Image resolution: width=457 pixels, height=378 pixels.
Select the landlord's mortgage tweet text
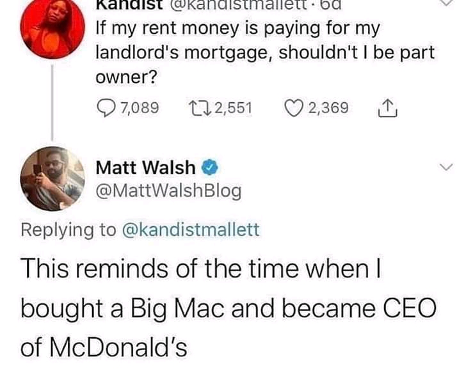pyautogui.click(x=265, y=52)
